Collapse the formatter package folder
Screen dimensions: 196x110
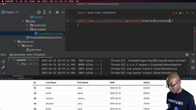click(27, 29)
